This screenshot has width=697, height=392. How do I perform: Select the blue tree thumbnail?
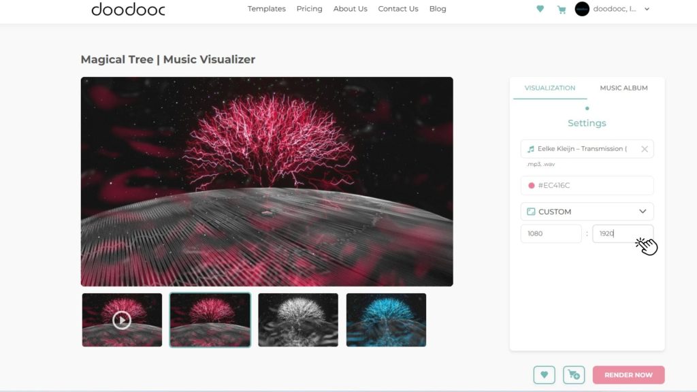pyautogui.click(x=386, y=320)
